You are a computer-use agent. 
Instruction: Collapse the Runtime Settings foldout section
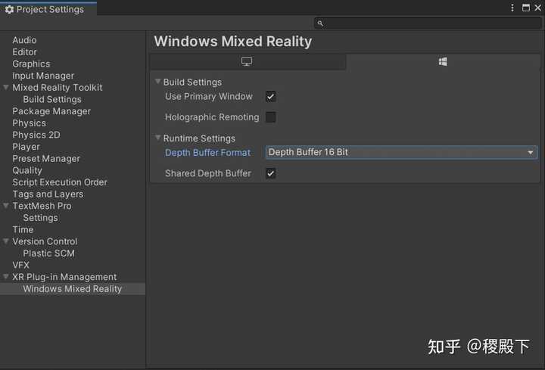pos(157,138)
